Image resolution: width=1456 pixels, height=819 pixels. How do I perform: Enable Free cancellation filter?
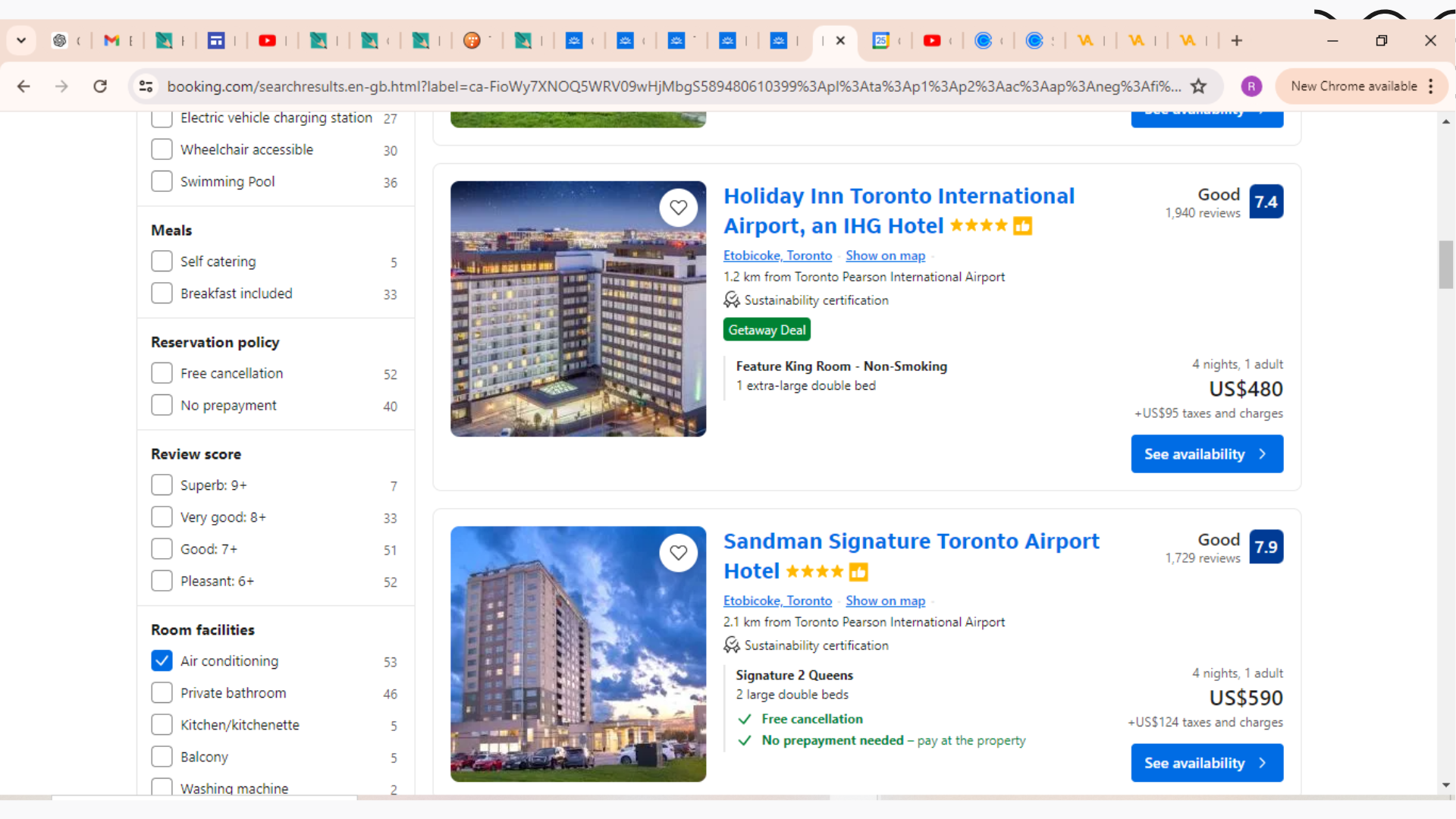pyautogui.click(x=162, y=373)
